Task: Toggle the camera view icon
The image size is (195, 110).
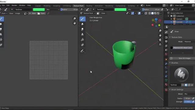Action: (160, 40)
